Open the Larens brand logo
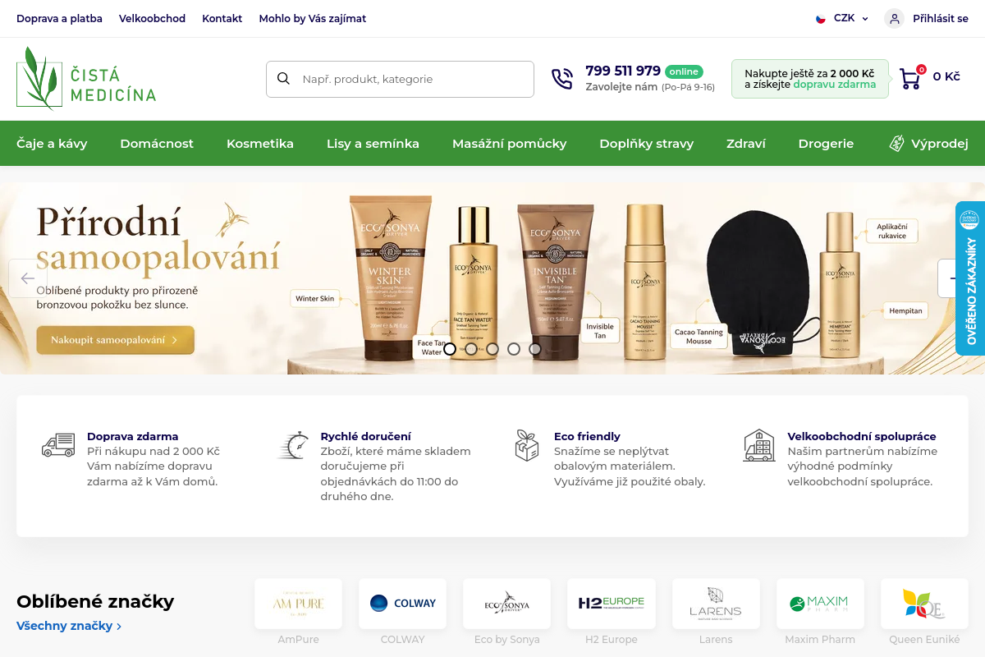This screenshot has height=657, width=985. (716, 604)
